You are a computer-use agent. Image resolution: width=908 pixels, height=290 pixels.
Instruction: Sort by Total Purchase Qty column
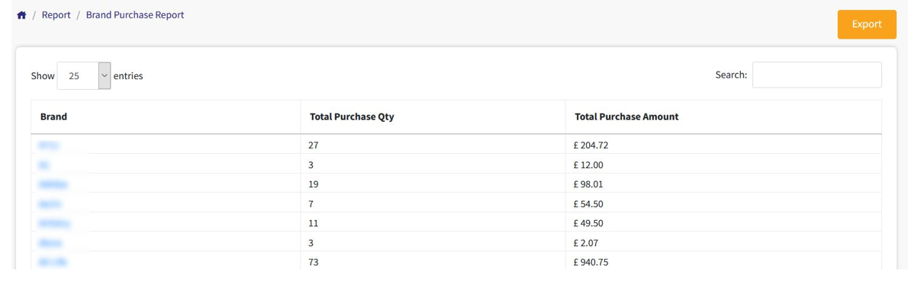433,116
